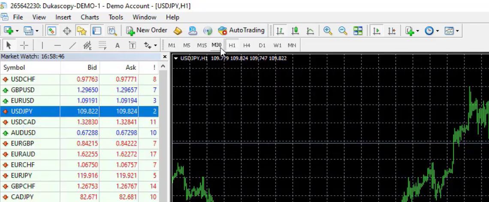489x202 pixels.
Task: Open the File menu
Action: (18, 17)
